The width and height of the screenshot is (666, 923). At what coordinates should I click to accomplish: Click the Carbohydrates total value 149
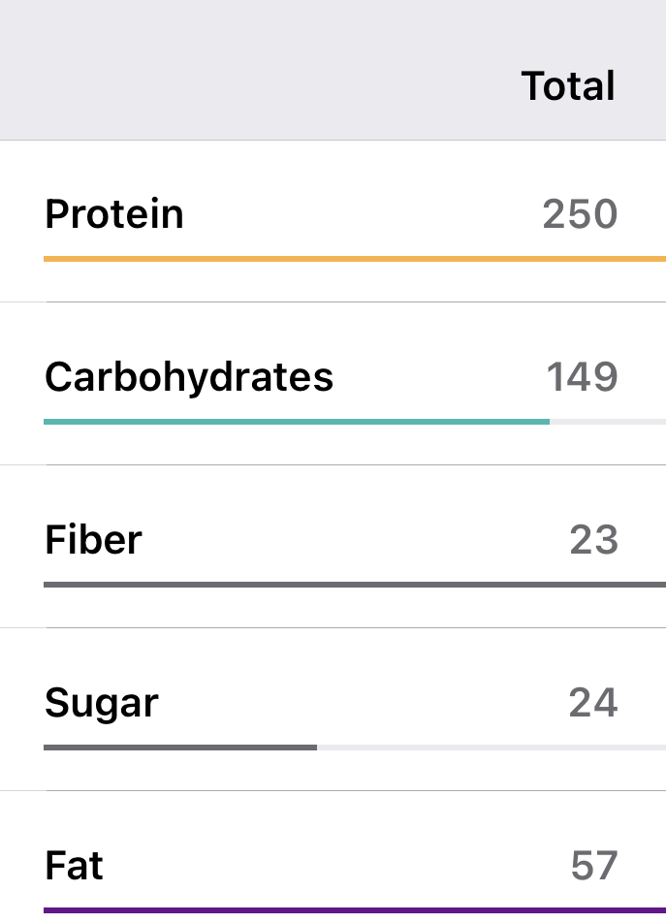point(582,377)
